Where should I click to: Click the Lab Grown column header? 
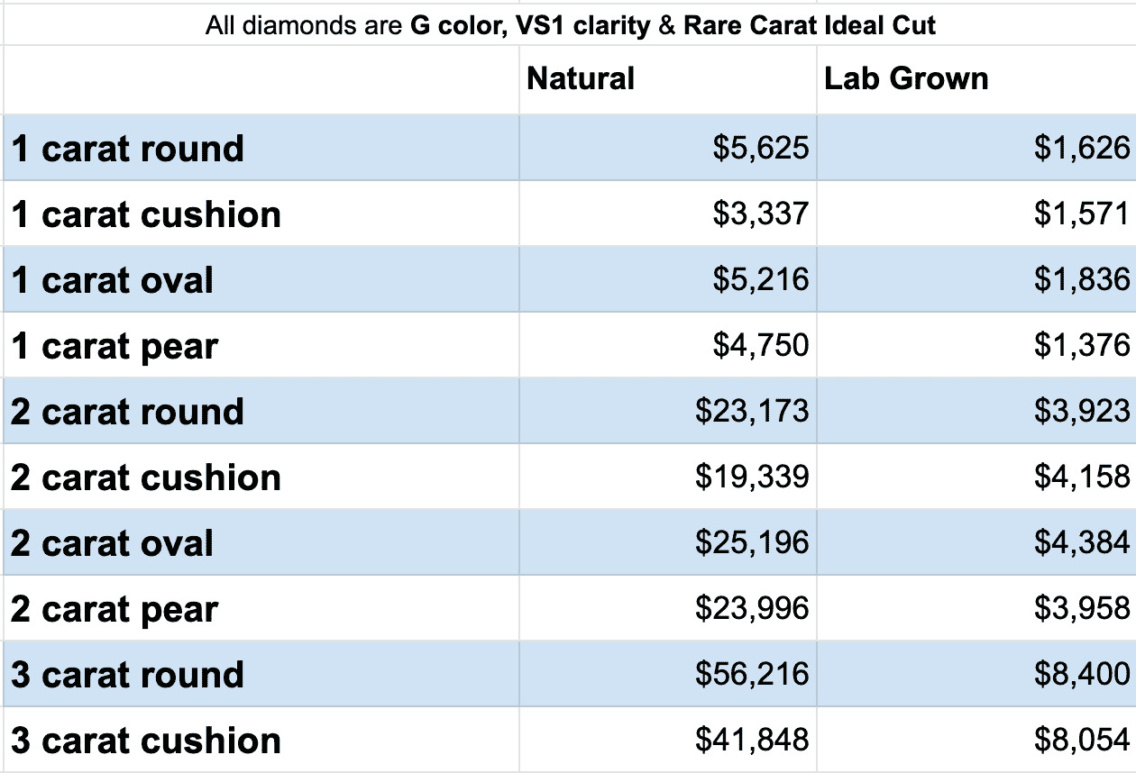pyautogui.click(x=906, y=79)
